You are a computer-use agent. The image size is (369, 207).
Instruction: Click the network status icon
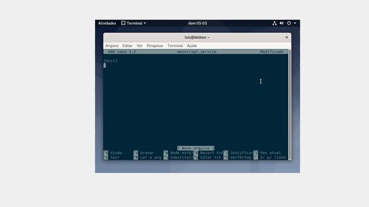click(x=274, y=23)
